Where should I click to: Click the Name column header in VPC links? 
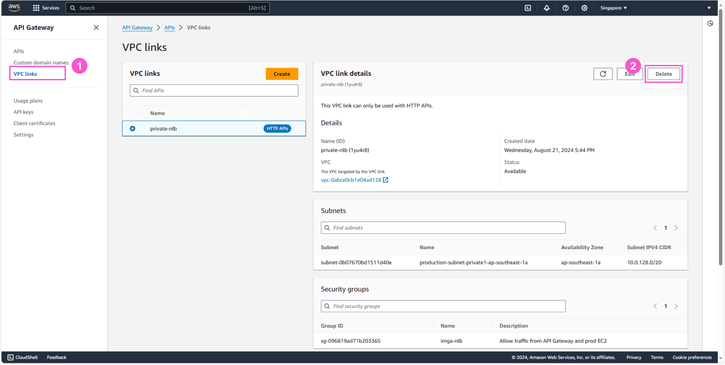[157, 113]
